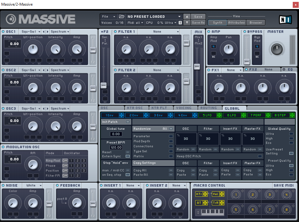The width and height of the screenshot is (299, 222).
Task: Toggle OSC1 power switch
Action: (3, 32)
